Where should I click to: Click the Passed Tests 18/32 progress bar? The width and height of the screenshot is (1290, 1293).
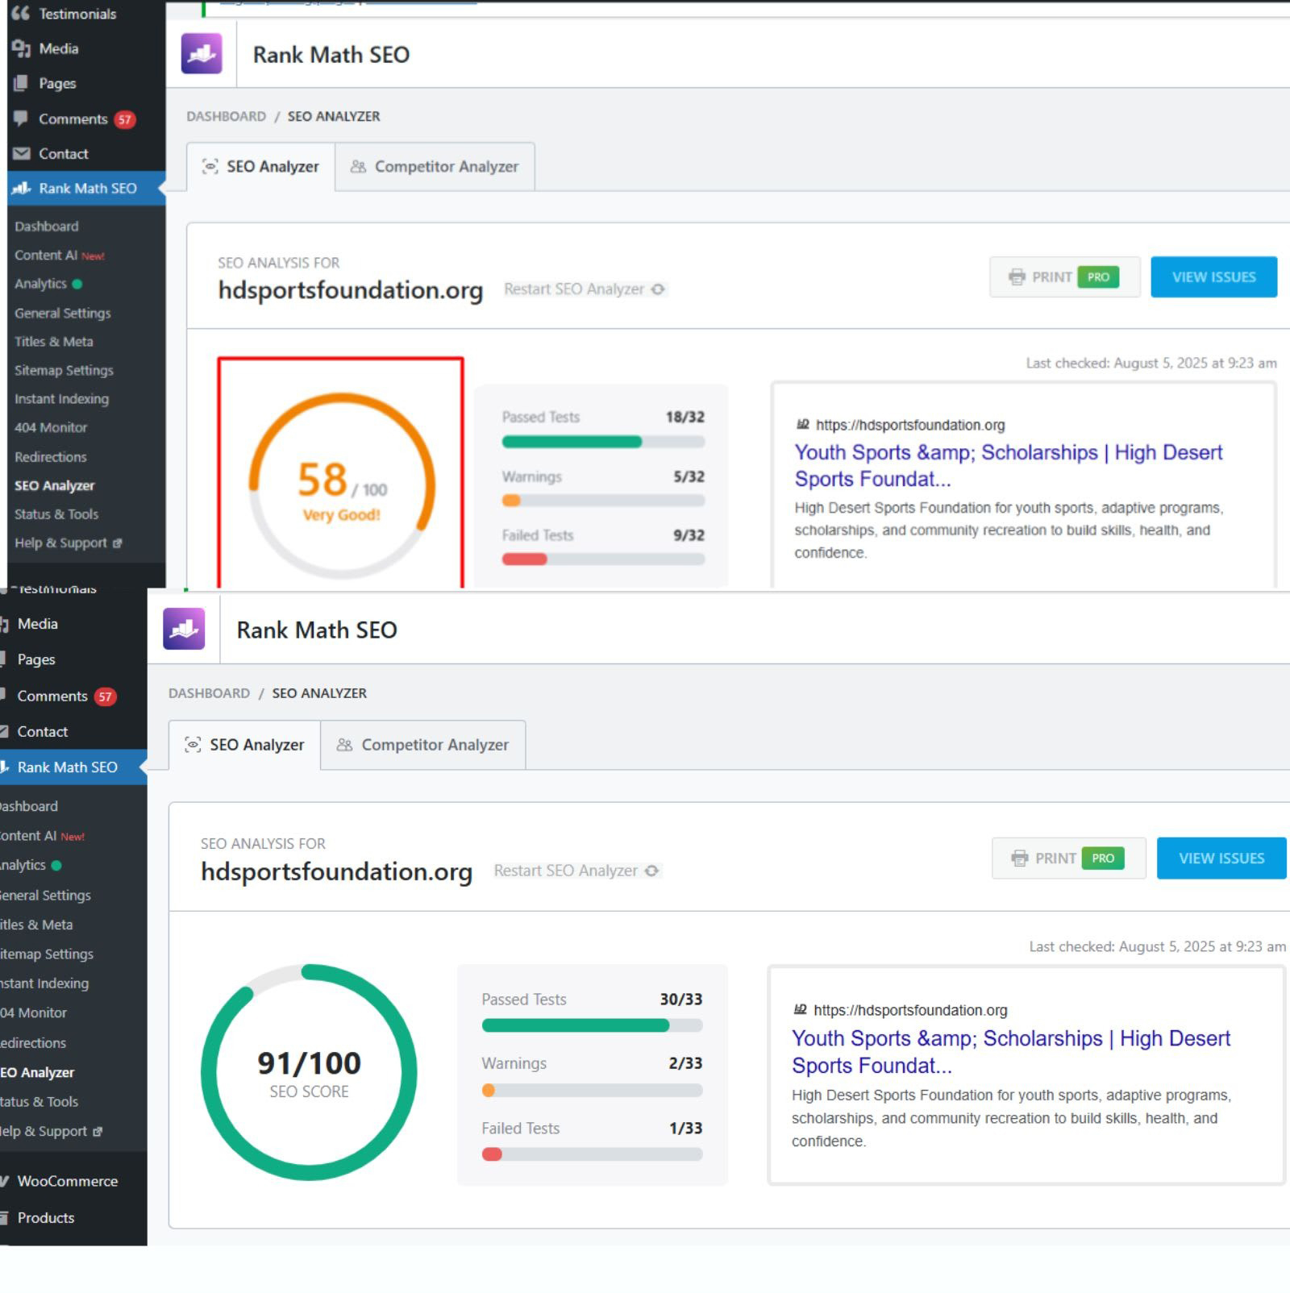click(603, 442)
